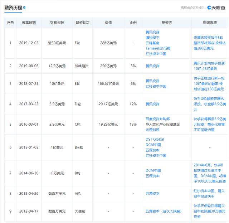Screen dimensions: 229x223
Task: Open 五源资本 link in A轮 row
Action: click(152, 194)
